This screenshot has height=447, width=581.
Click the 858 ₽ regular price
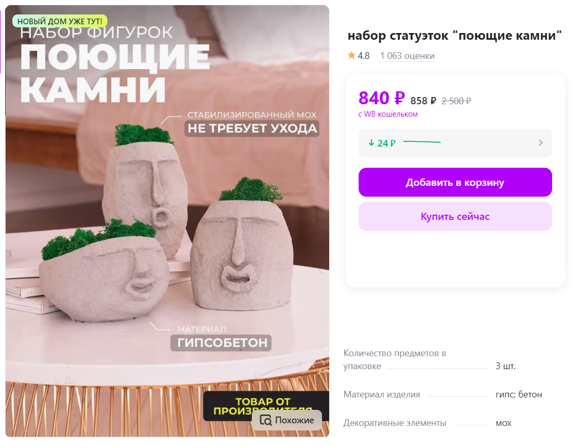click(423, 101)
